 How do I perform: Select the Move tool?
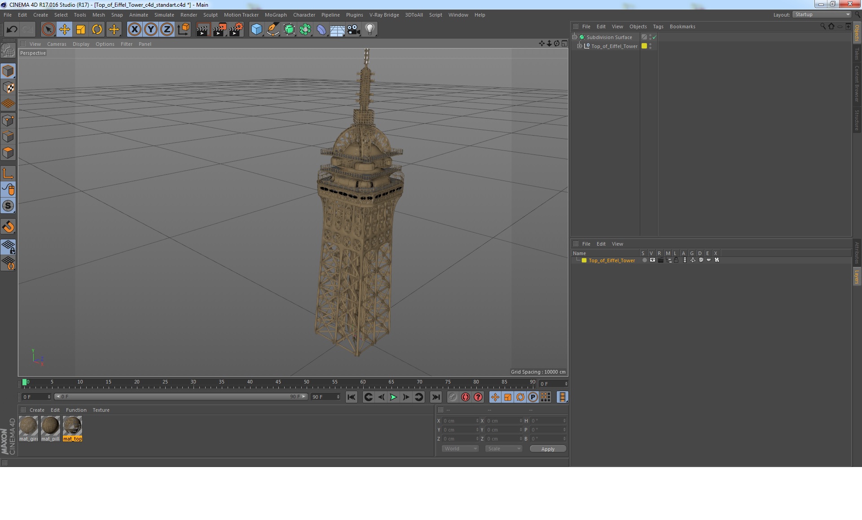click(64, 30)
